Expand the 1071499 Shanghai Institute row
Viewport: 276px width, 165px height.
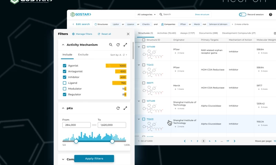139,101
